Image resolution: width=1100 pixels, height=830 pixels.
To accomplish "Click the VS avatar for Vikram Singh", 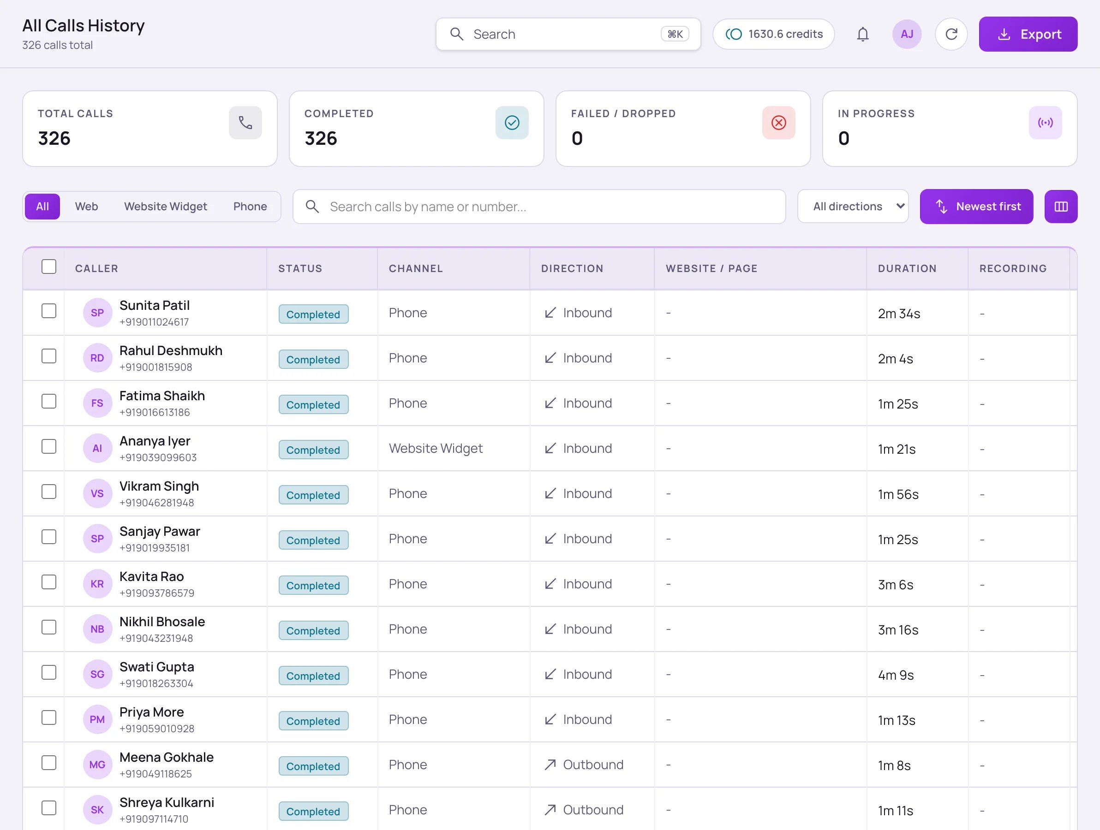I will pyautogui.click(x=97, y=494).
